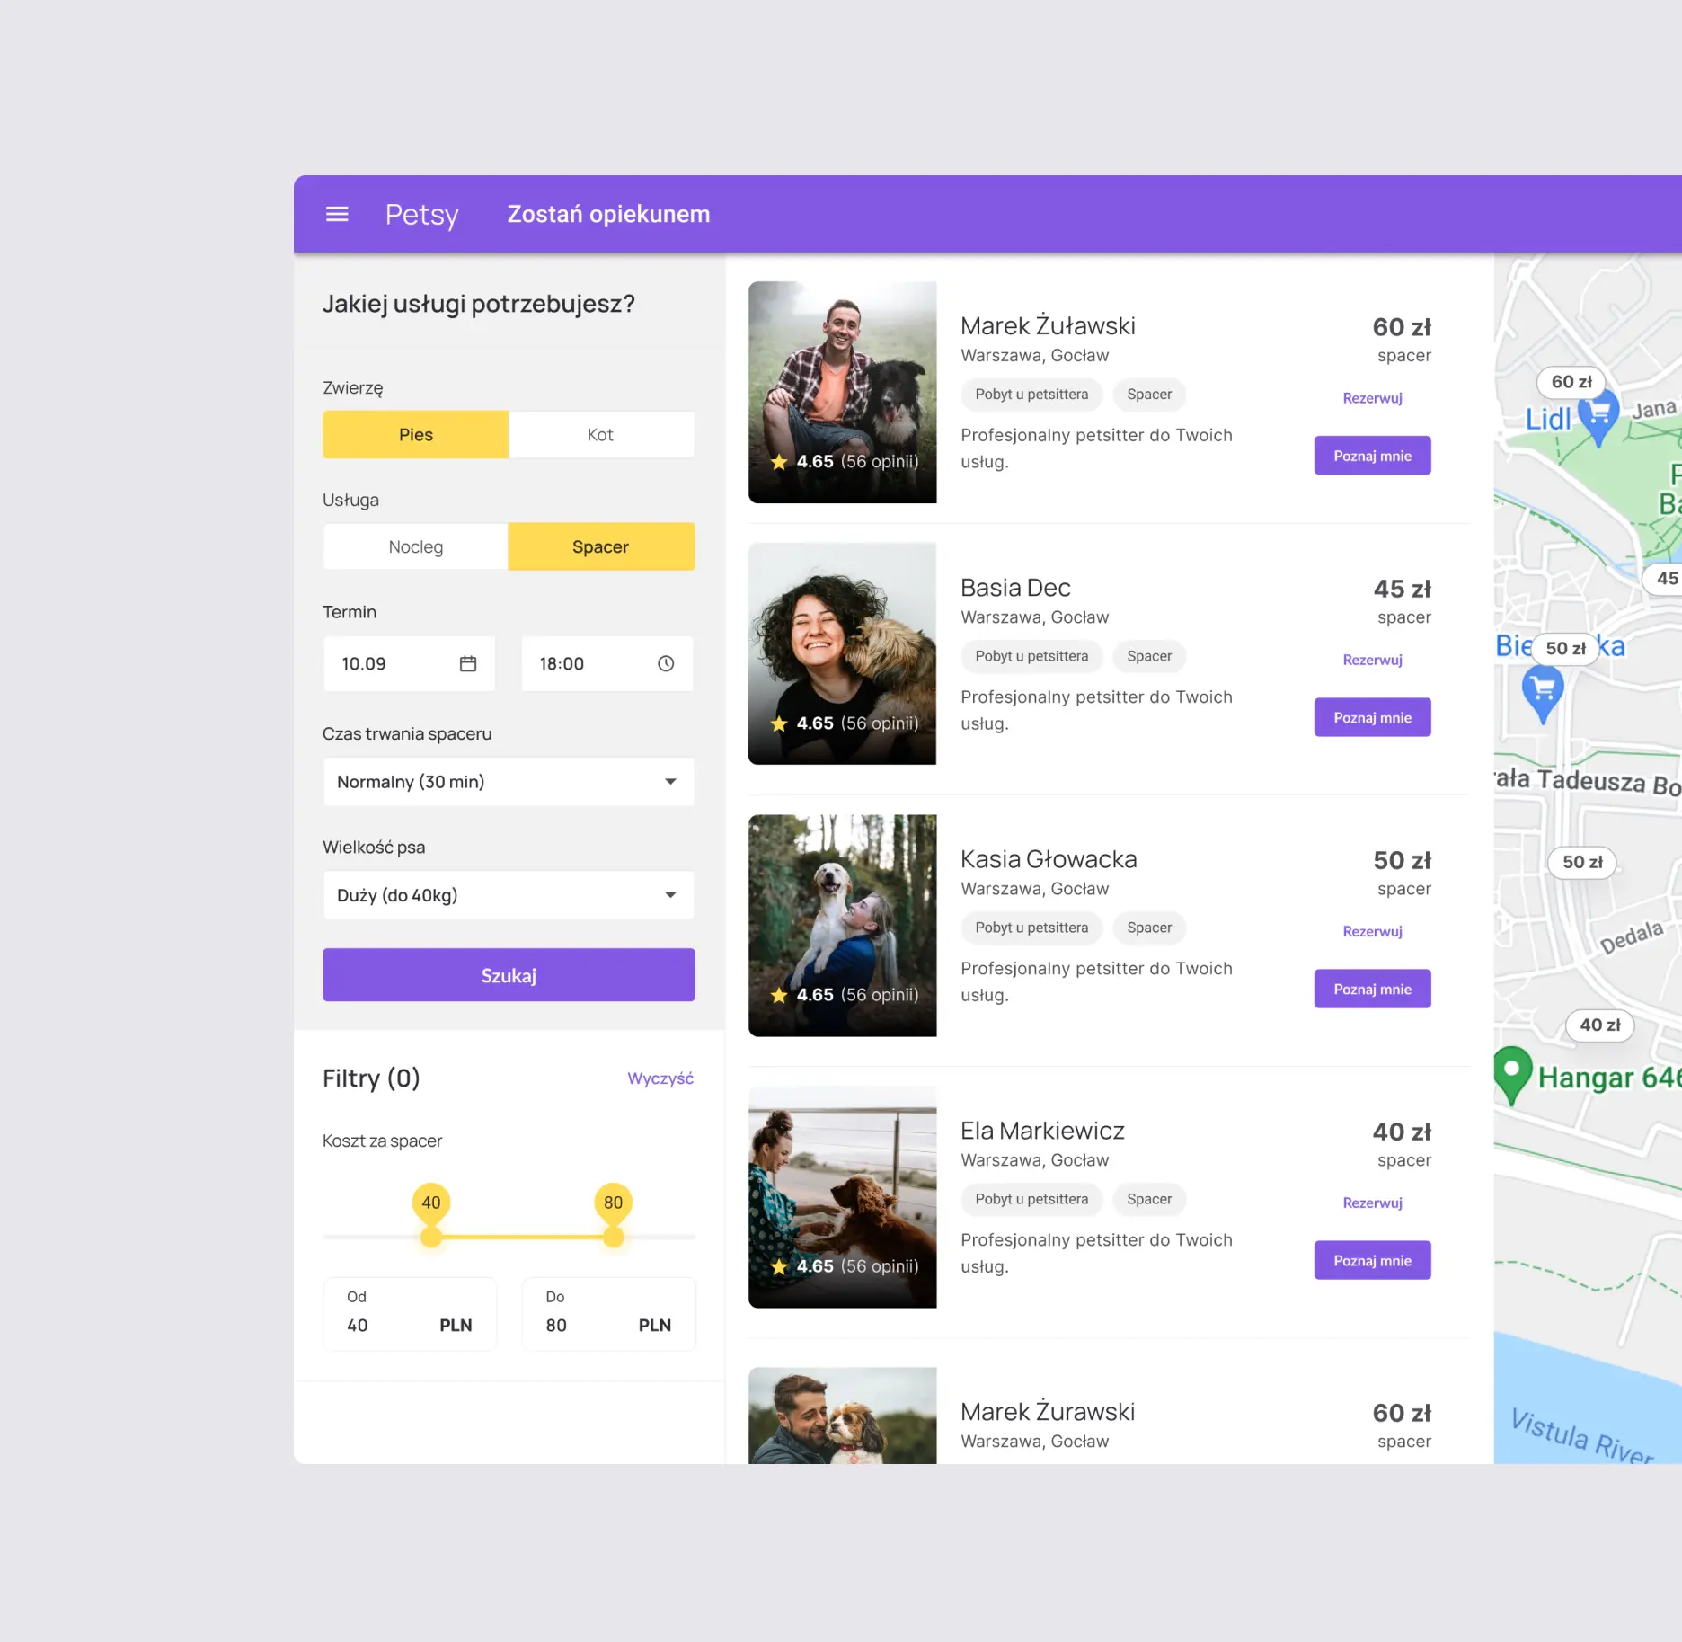Clear filters with the Wyczyść link
The width and height of the screenshot is (1682, 1642).
(660, 1078)
